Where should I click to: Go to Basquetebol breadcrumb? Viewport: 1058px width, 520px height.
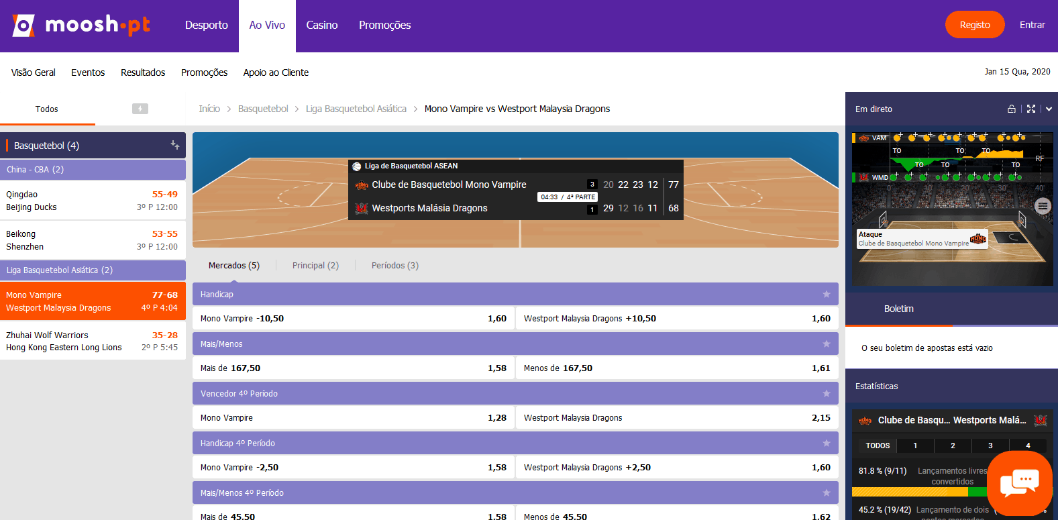[x=263, y=109]
